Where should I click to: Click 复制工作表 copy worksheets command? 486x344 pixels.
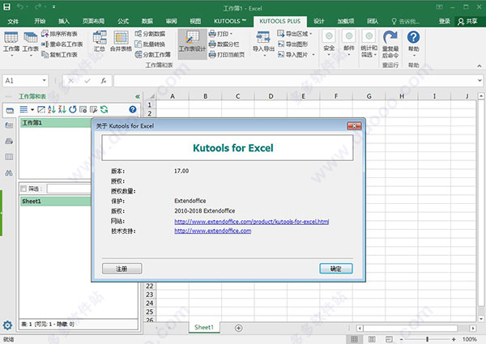59,54
